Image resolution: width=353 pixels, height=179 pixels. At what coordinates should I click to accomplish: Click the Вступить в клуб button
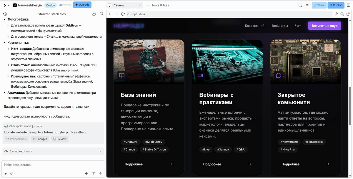tap(324, 26)
